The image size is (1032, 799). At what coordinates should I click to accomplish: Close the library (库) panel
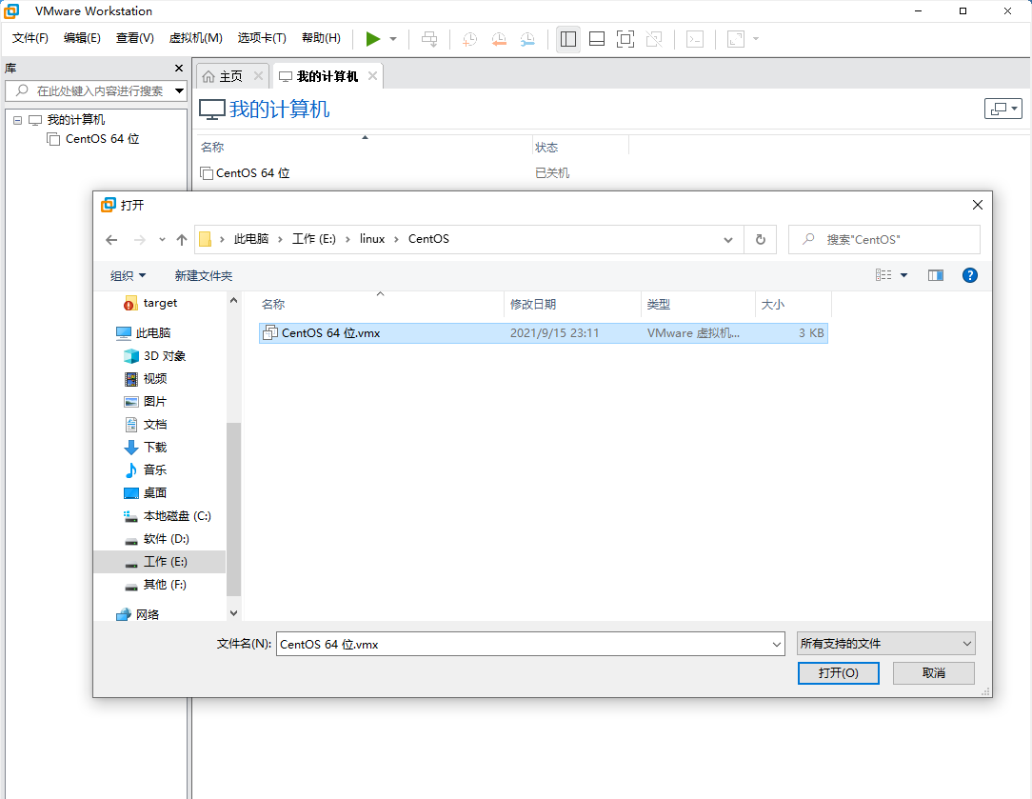point(179,68)
